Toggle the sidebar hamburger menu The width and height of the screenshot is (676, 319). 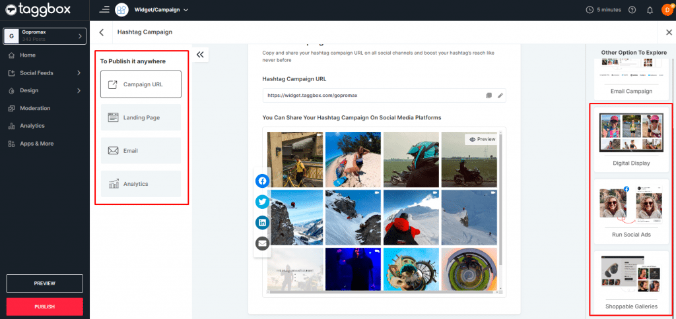tap(104, 10)
